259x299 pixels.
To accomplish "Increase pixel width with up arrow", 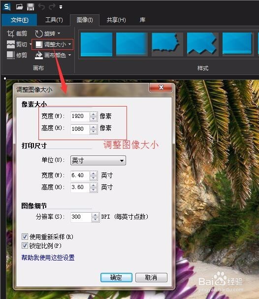I will click(93, 114).
